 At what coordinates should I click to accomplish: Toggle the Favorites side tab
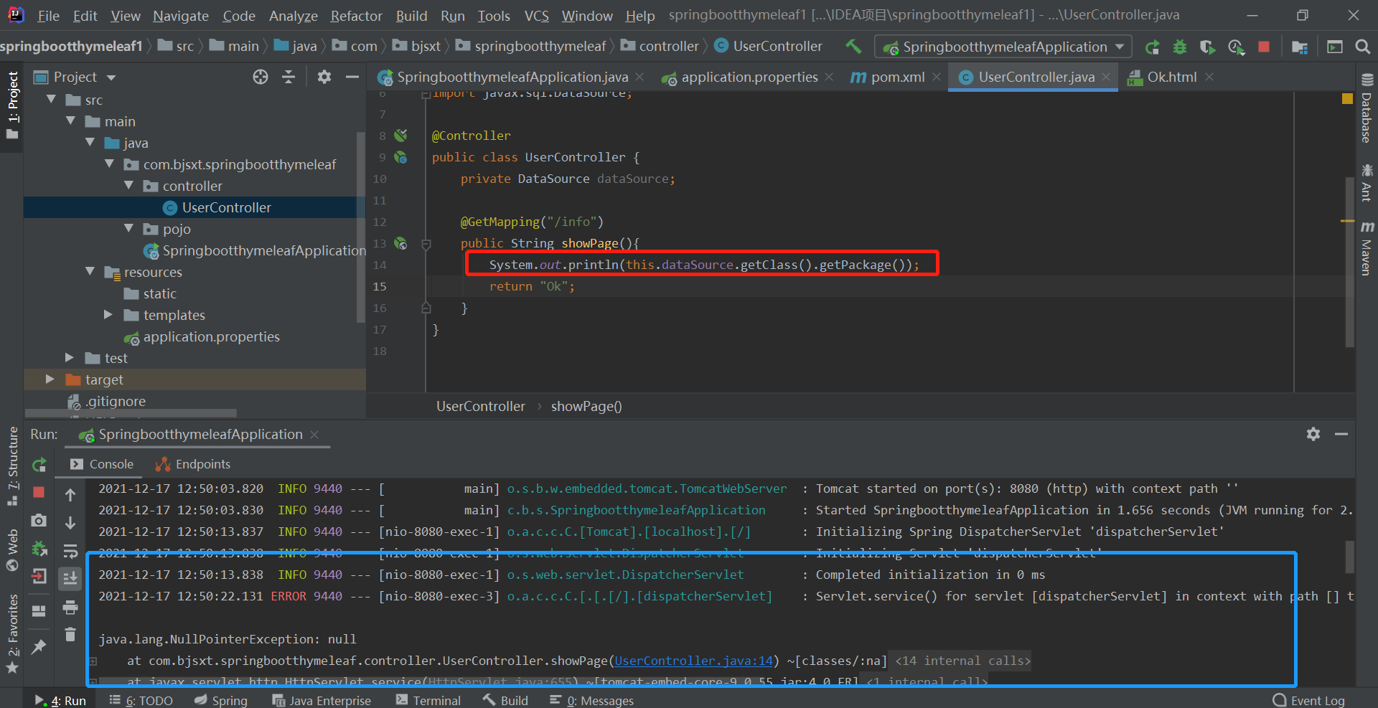coord(12,635)
